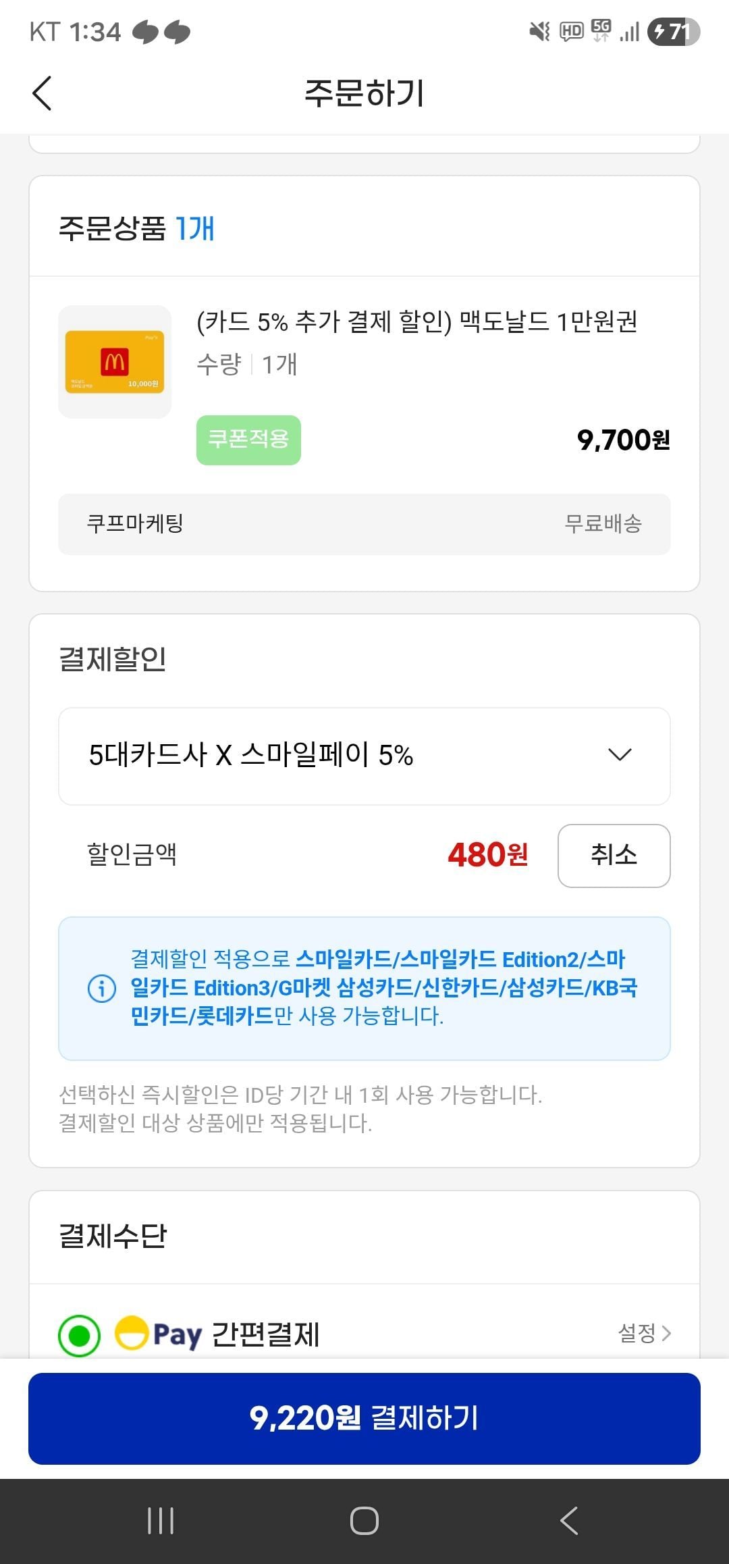
Task: Tap the info icon in blue notice
Action: [102, 989]
